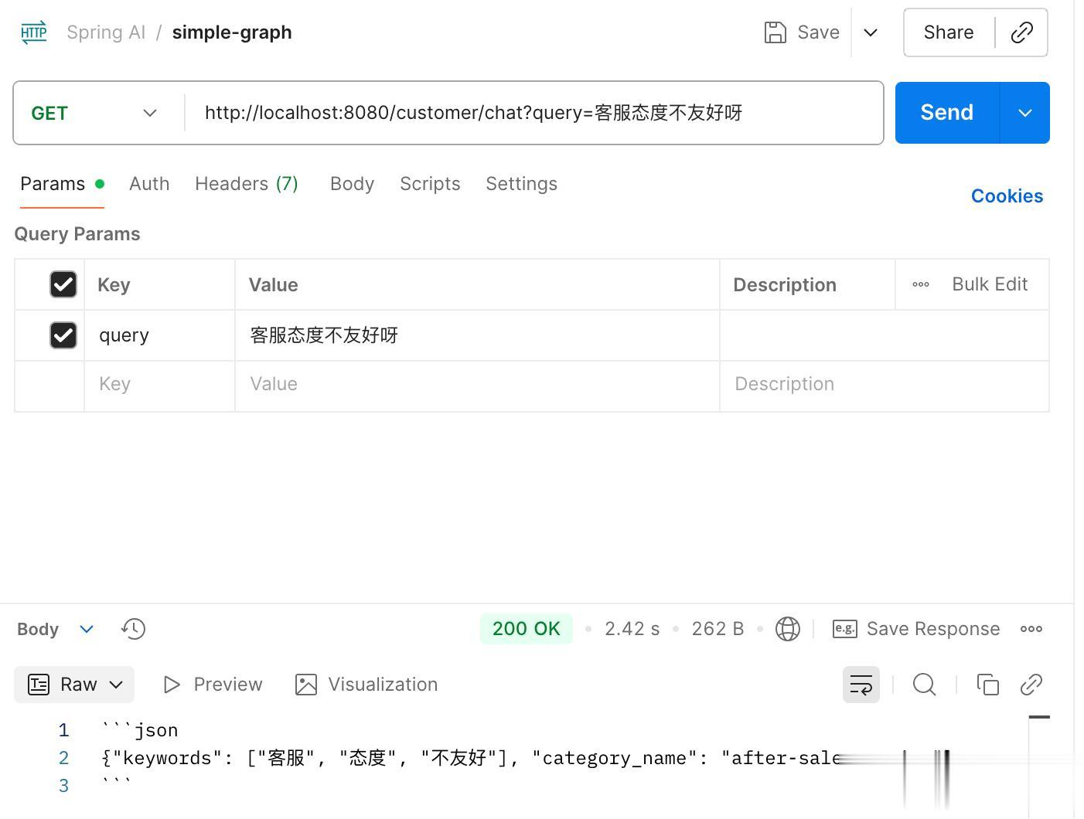Image resolution: width=1084 pixels, height=819 pixels.
Task: Open the Cookies link
Action: [x=1007, y=196]
